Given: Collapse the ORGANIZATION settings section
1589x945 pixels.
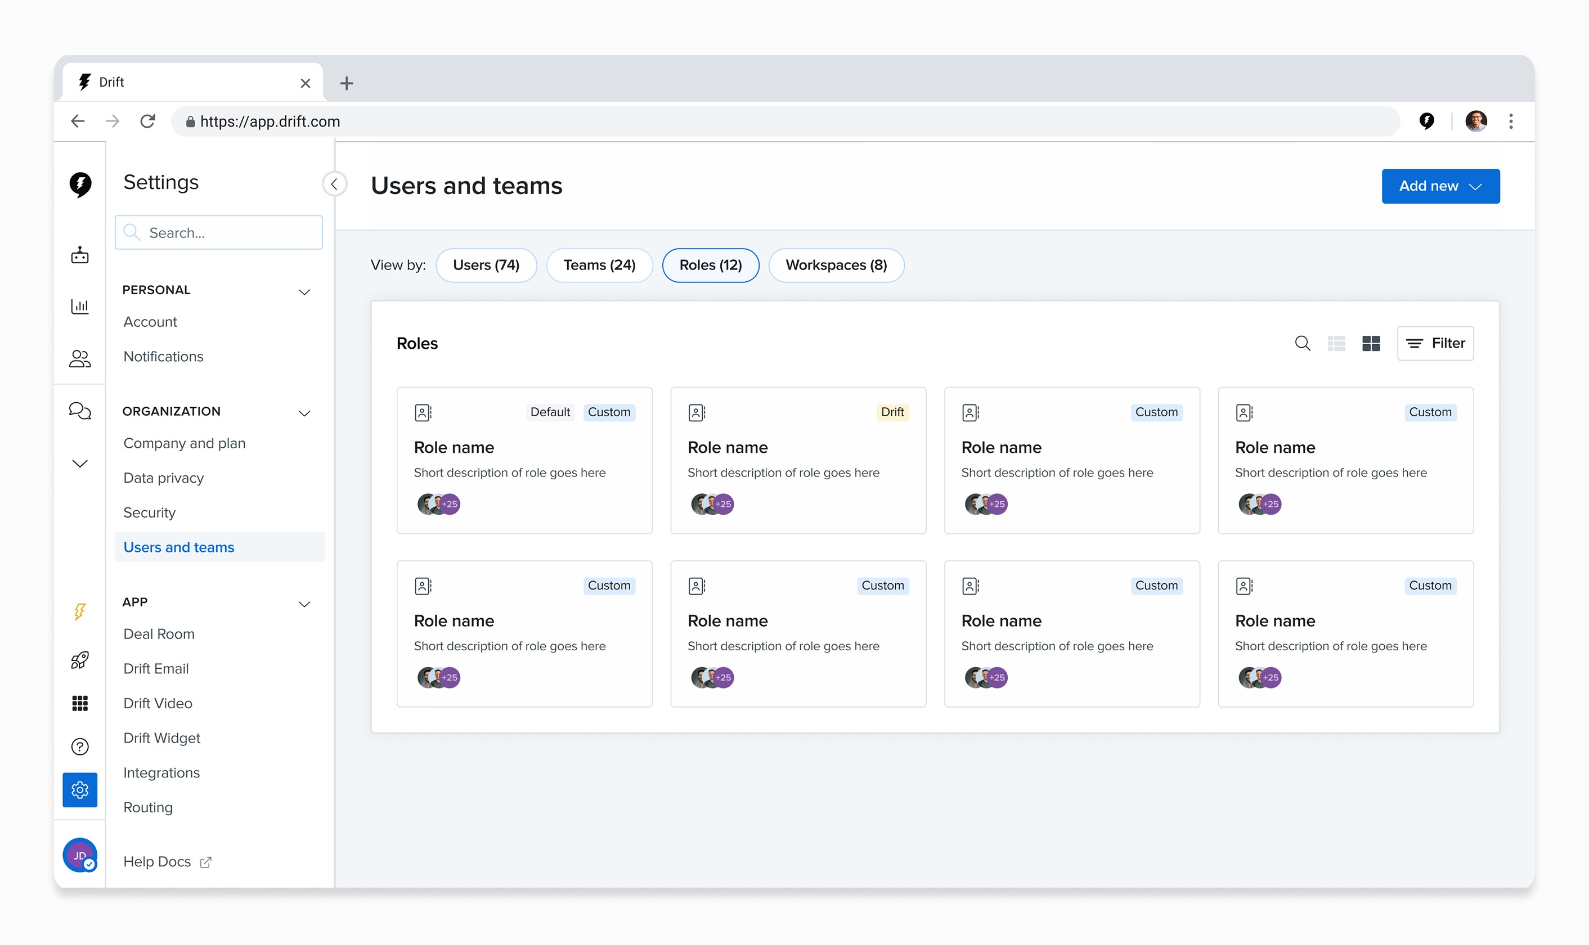Looking at the screenshot, I should coord(304,413).
